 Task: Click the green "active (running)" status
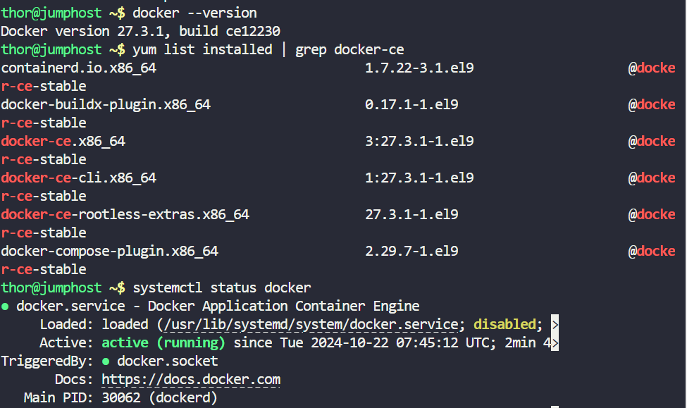(163, 343)
